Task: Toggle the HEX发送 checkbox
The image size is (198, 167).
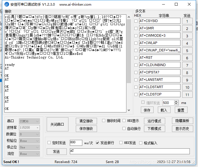Action: (121, 143)
